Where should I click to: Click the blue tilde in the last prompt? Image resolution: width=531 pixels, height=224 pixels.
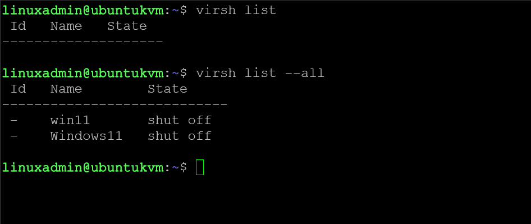tap(176, 167)
